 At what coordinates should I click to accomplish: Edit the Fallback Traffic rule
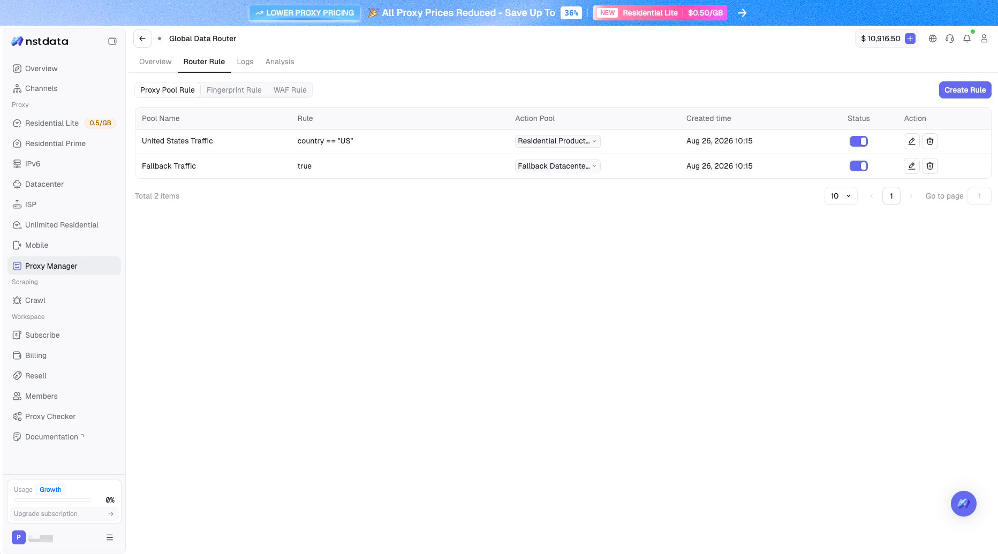coord(912,166)
